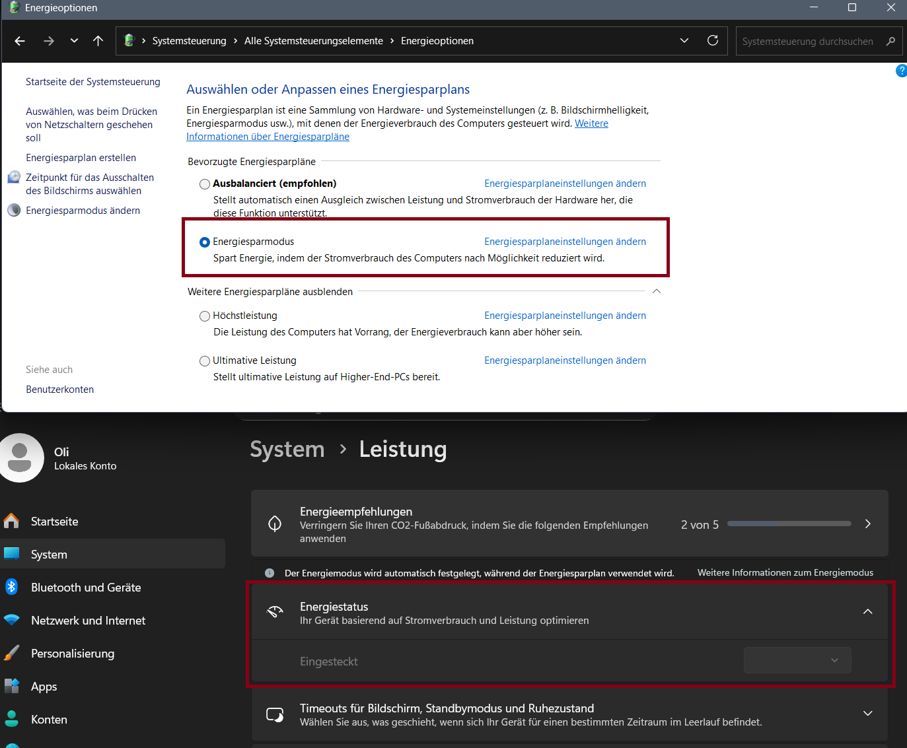The width and height of the screenshot is (907, 748).
Task: Click the moon icon beside Energiesparmodus ändern
Action: 14,210
